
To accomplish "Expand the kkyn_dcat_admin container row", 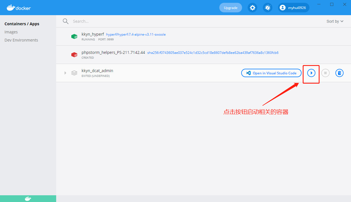I will (65, 73).
